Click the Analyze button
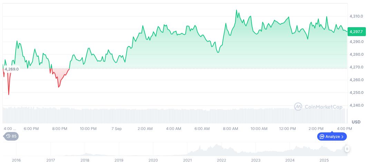 332,136
